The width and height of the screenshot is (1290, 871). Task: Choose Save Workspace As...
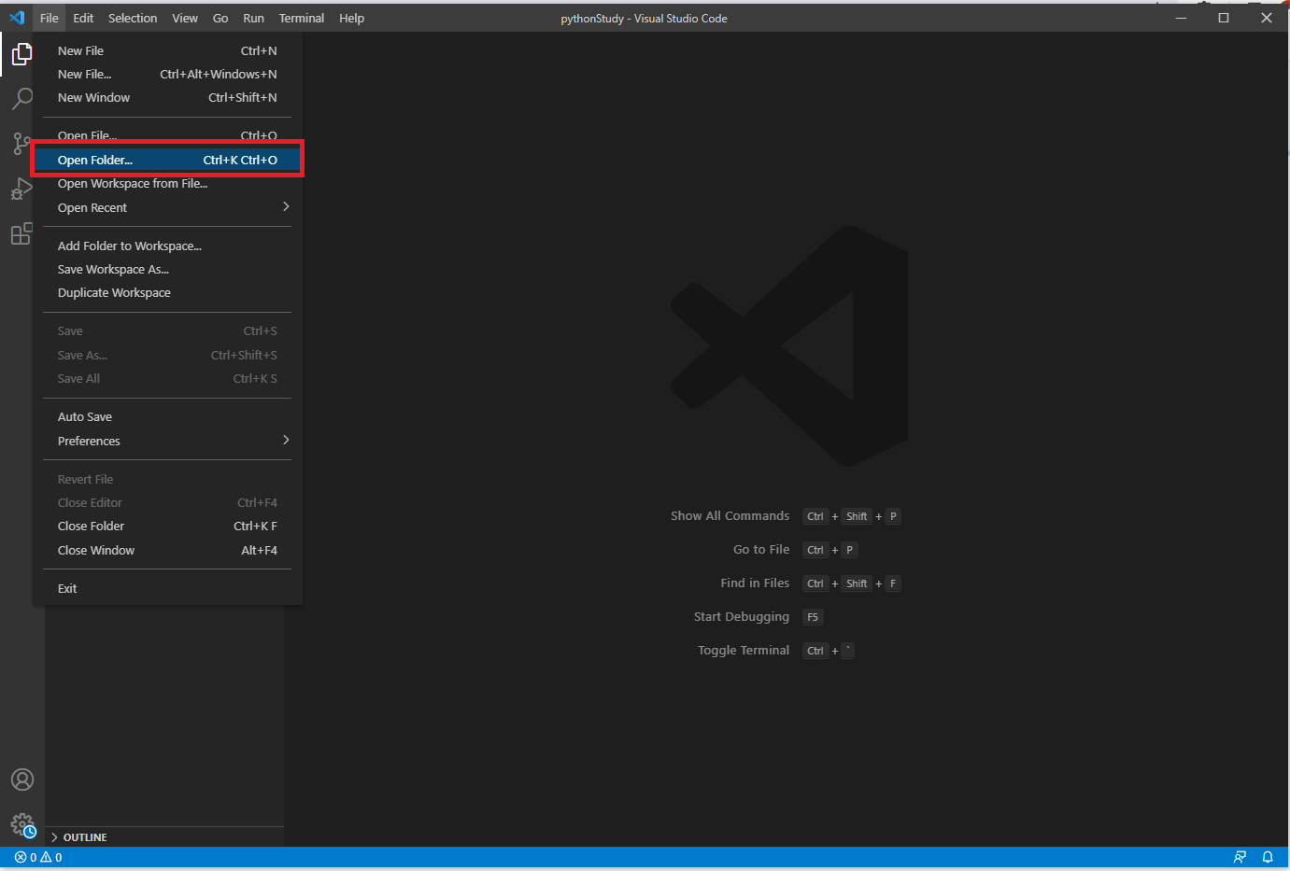point(168,269)
